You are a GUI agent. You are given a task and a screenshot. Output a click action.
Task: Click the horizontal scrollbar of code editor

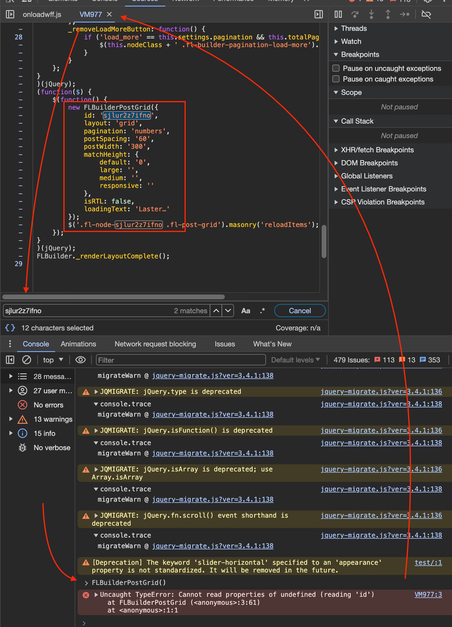tap(113, 297)
